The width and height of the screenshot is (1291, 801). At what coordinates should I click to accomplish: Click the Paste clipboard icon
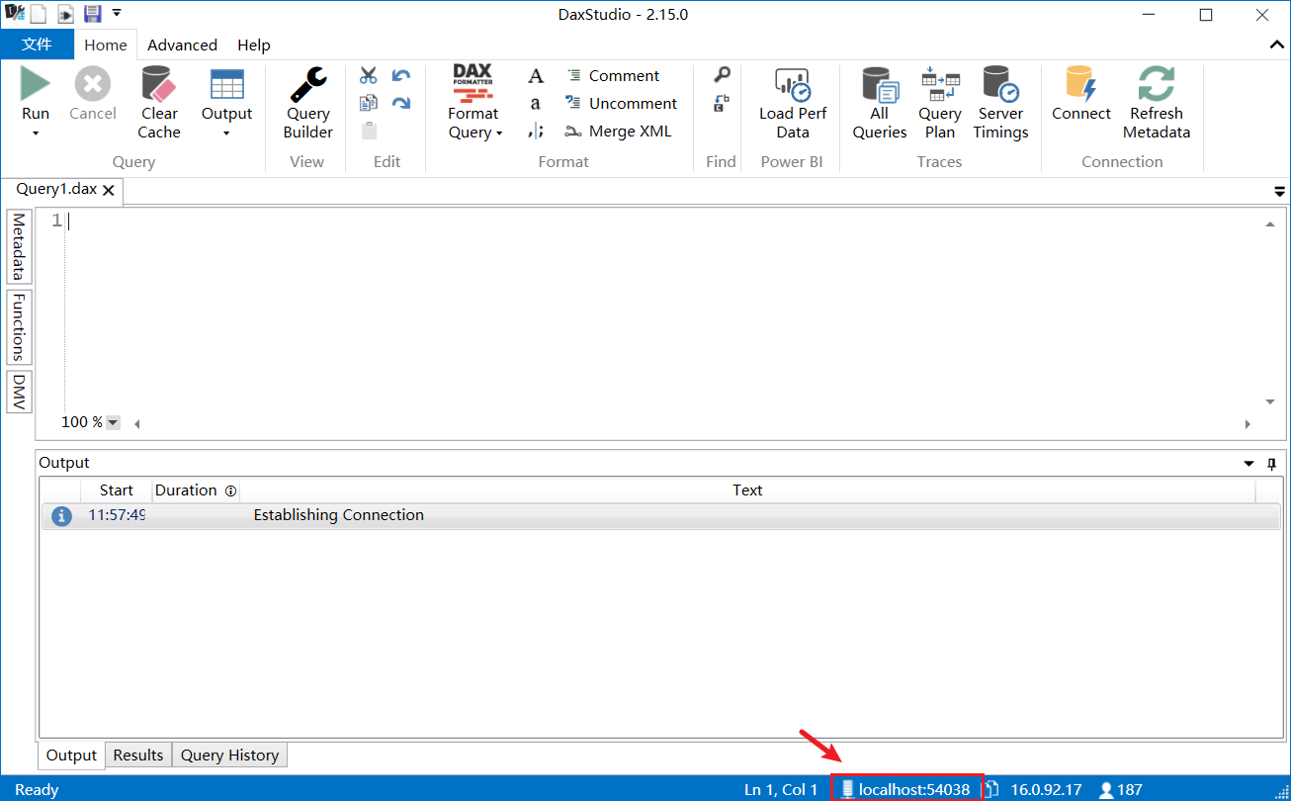(x=369, y=131)
